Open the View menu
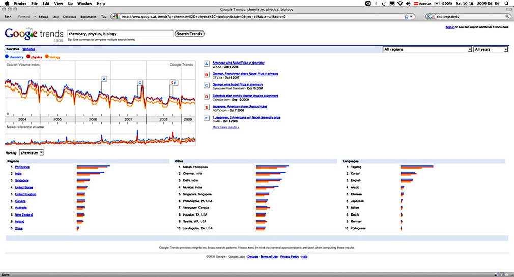The height and width of the screenshot is (277, 514). click(x=59, y=3)
